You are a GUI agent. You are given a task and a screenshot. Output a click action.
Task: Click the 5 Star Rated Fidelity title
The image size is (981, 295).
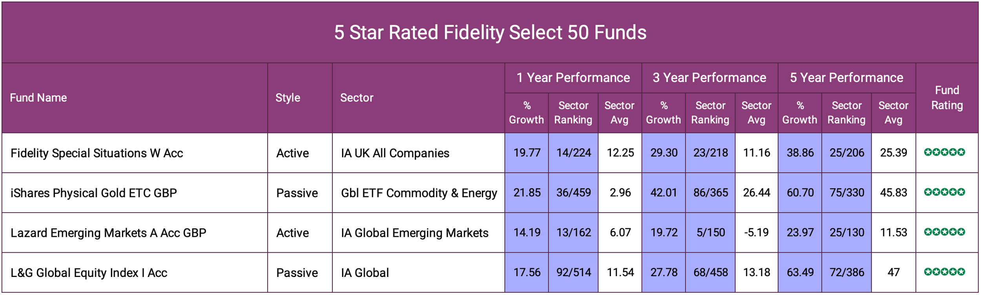[490, 33]
